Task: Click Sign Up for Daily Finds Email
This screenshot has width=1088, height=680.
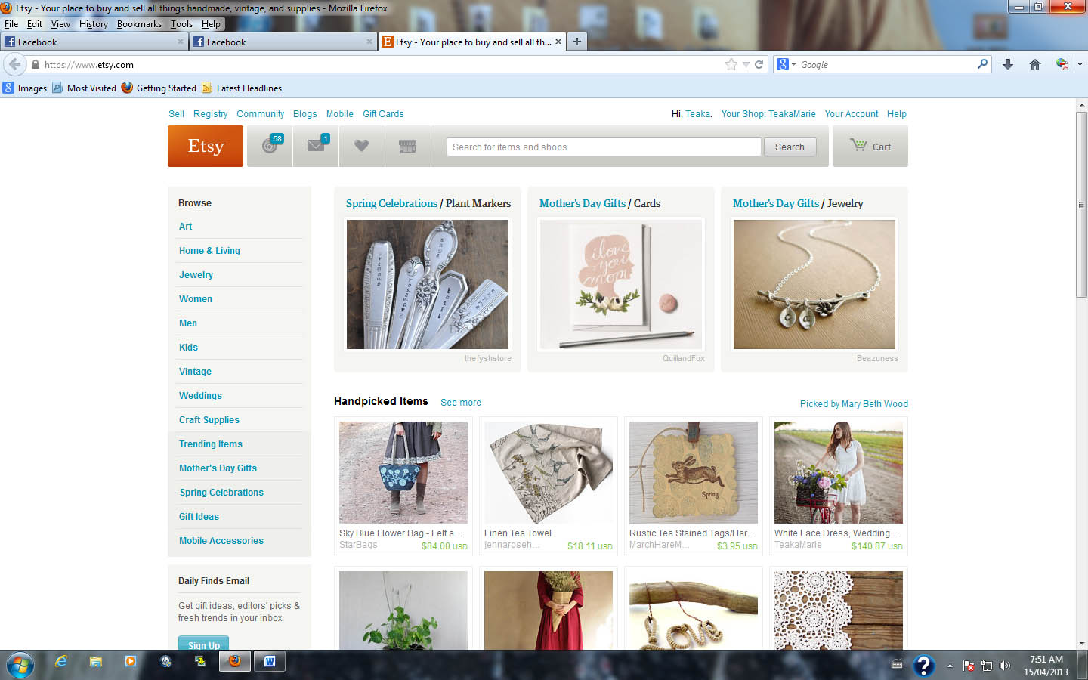Action: coord(203,643)
